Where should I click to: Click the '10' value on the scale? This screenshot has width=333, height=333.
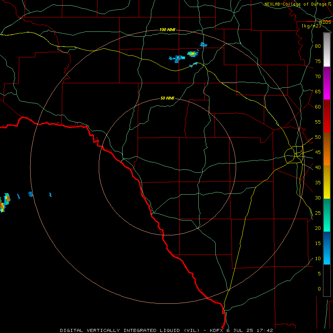[318, 259]
